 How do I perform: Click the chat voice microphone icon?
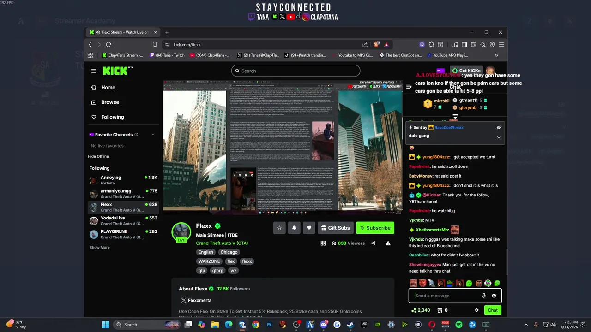pyautogui.click(x=484, y=296)
